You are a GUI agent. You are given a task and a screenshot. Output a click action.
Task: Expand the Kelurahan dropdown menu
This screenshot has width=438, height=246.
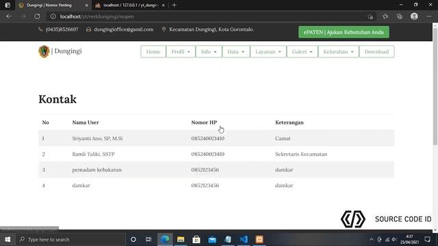[338, 52]
